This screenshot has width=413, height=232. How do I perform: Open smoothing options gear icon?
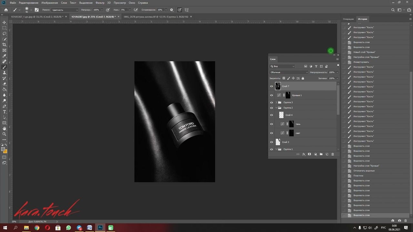click(172, 10)
